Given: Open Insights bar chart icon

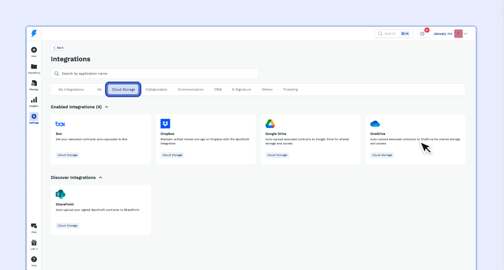Looking at the screenshot, I should point(34,100).
